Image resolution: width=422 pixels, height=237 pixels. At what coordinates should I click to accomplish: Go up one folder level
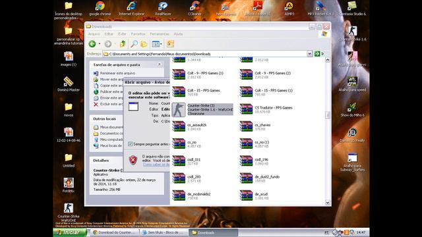click(123, 44)
